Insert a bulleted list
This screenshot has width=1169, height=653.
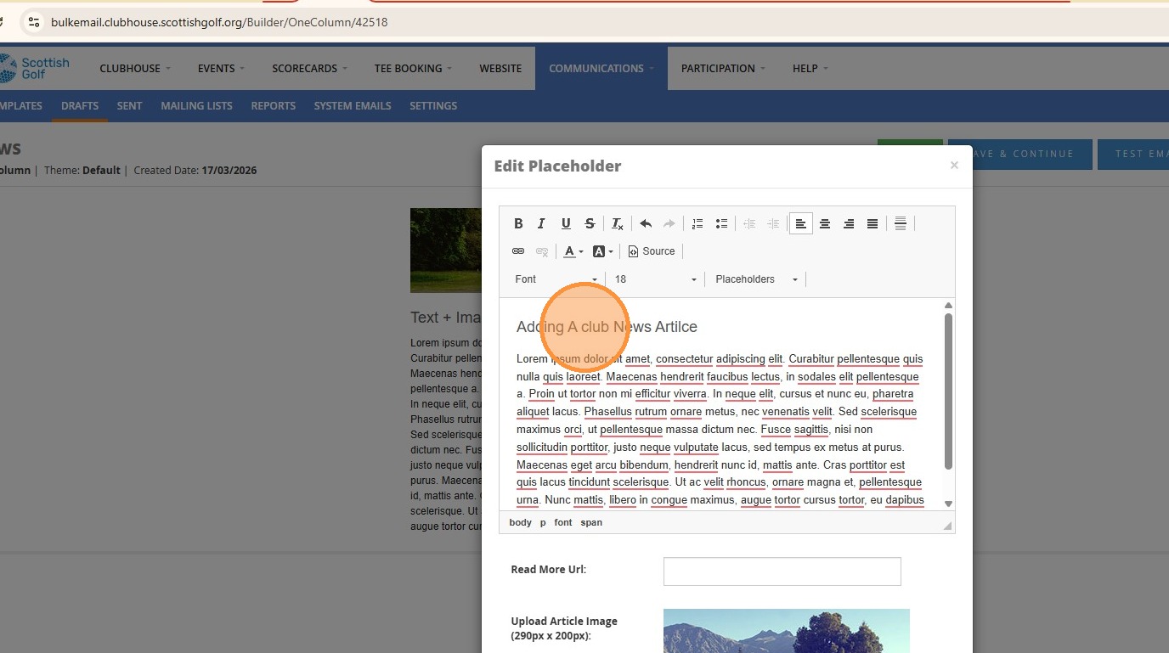pyautogui.click(x=721, y=224)
